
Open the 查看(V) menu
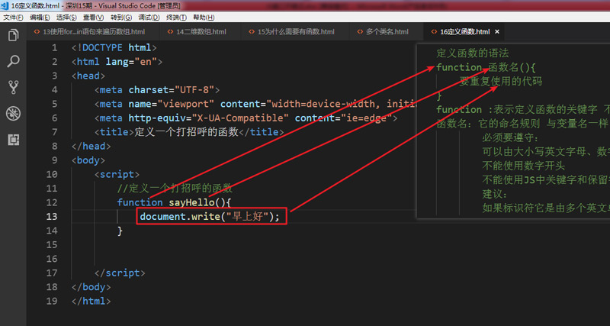point(94,17)
